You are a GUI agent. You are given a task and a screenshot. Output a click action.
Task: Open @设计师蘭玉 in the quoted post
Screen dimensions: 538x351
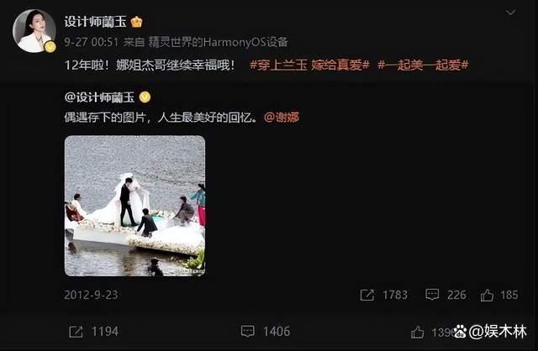tap(99, 97)
